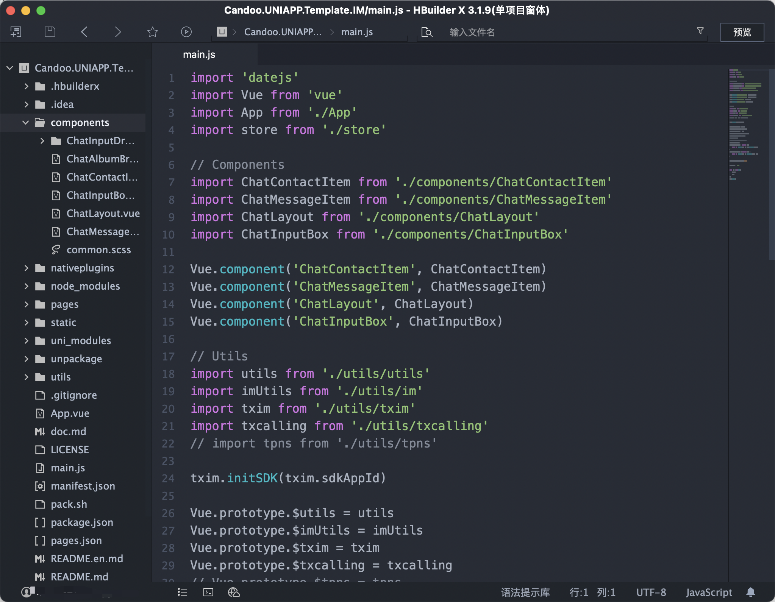Click the 预览 preview button
This screenshot has height=602, width=775.
742,32
